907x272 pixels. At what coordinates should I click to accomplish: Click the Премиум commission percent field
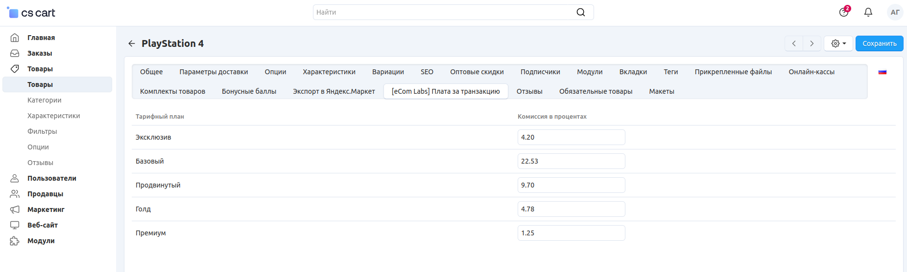click(x=571, y=233)
